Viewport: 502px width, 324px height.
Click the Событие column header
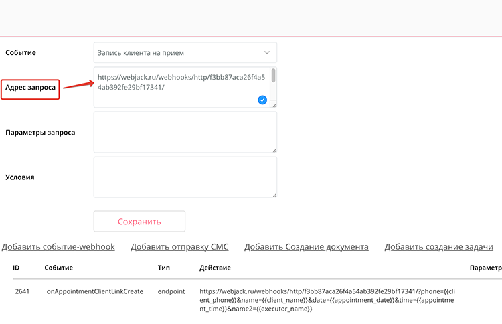coord(59,268)
